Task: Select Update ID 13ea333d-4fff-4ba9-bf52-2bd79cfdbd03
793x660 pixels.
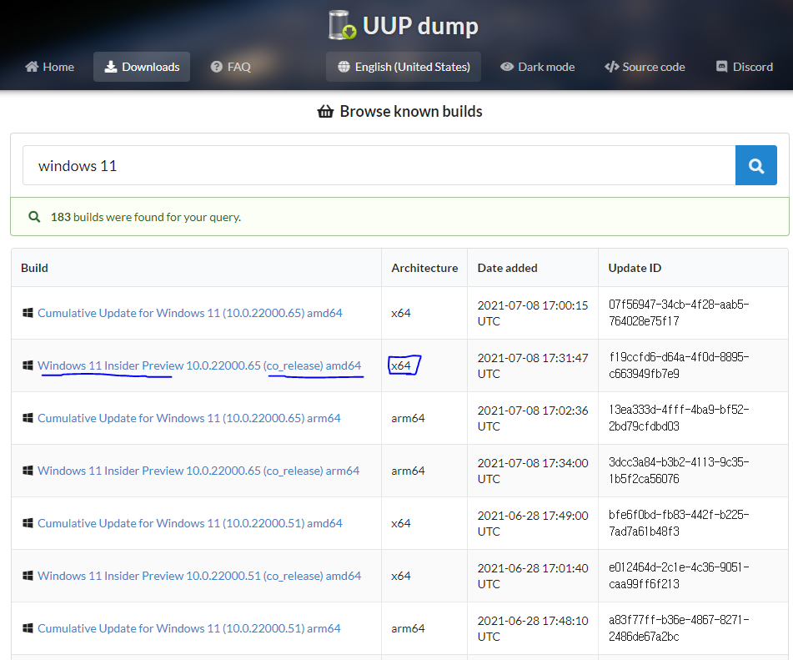Action: click(x=679, y=419)
